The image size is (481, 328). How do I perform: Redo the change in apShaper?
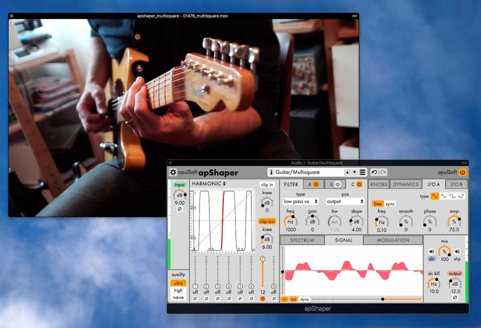coord(383,172)
